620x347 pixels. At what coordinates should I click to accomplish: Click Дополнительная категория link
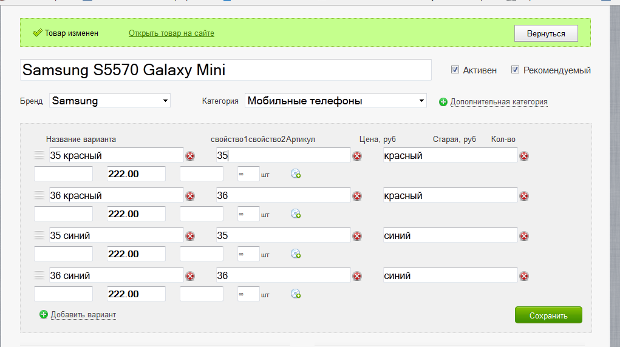click(x=499, y=102)
